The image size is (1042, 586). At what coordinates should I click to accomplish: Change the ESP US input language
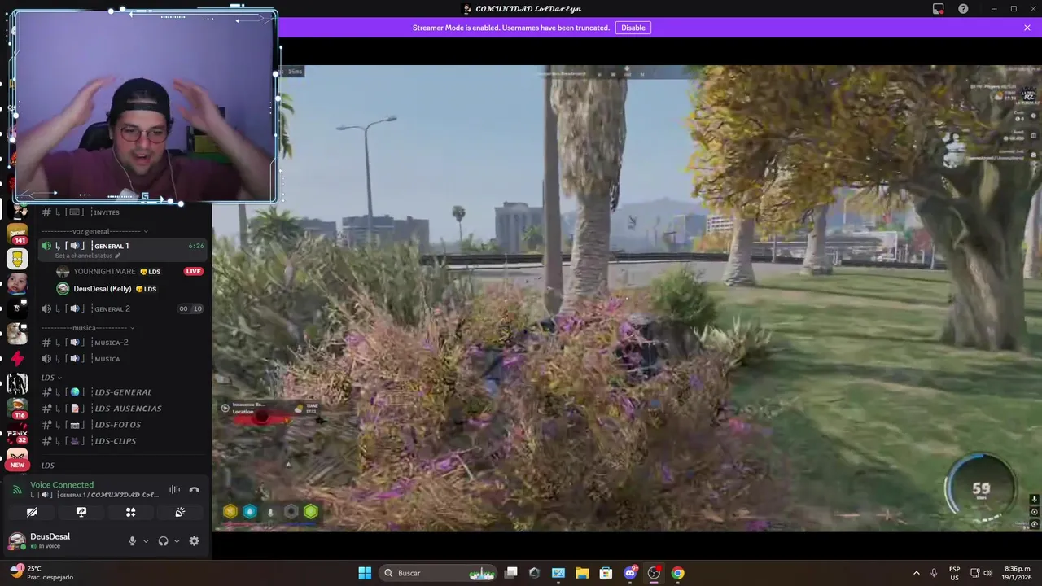tap(954, 573)
